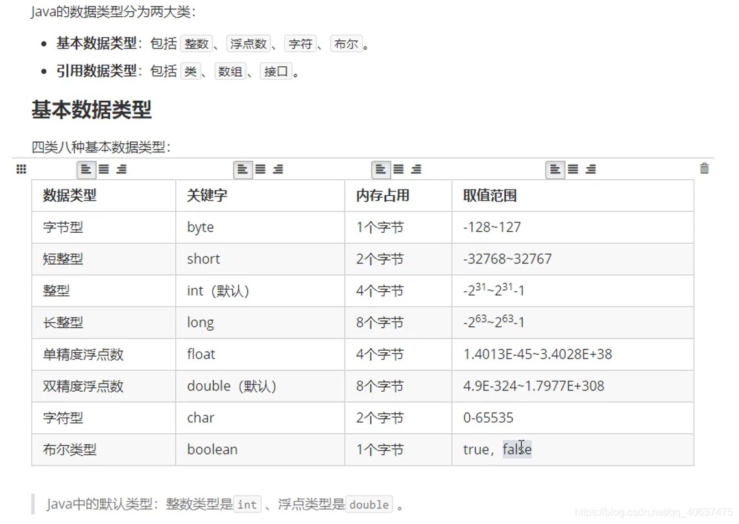Align left in 取值范围 column

(555, 169)
